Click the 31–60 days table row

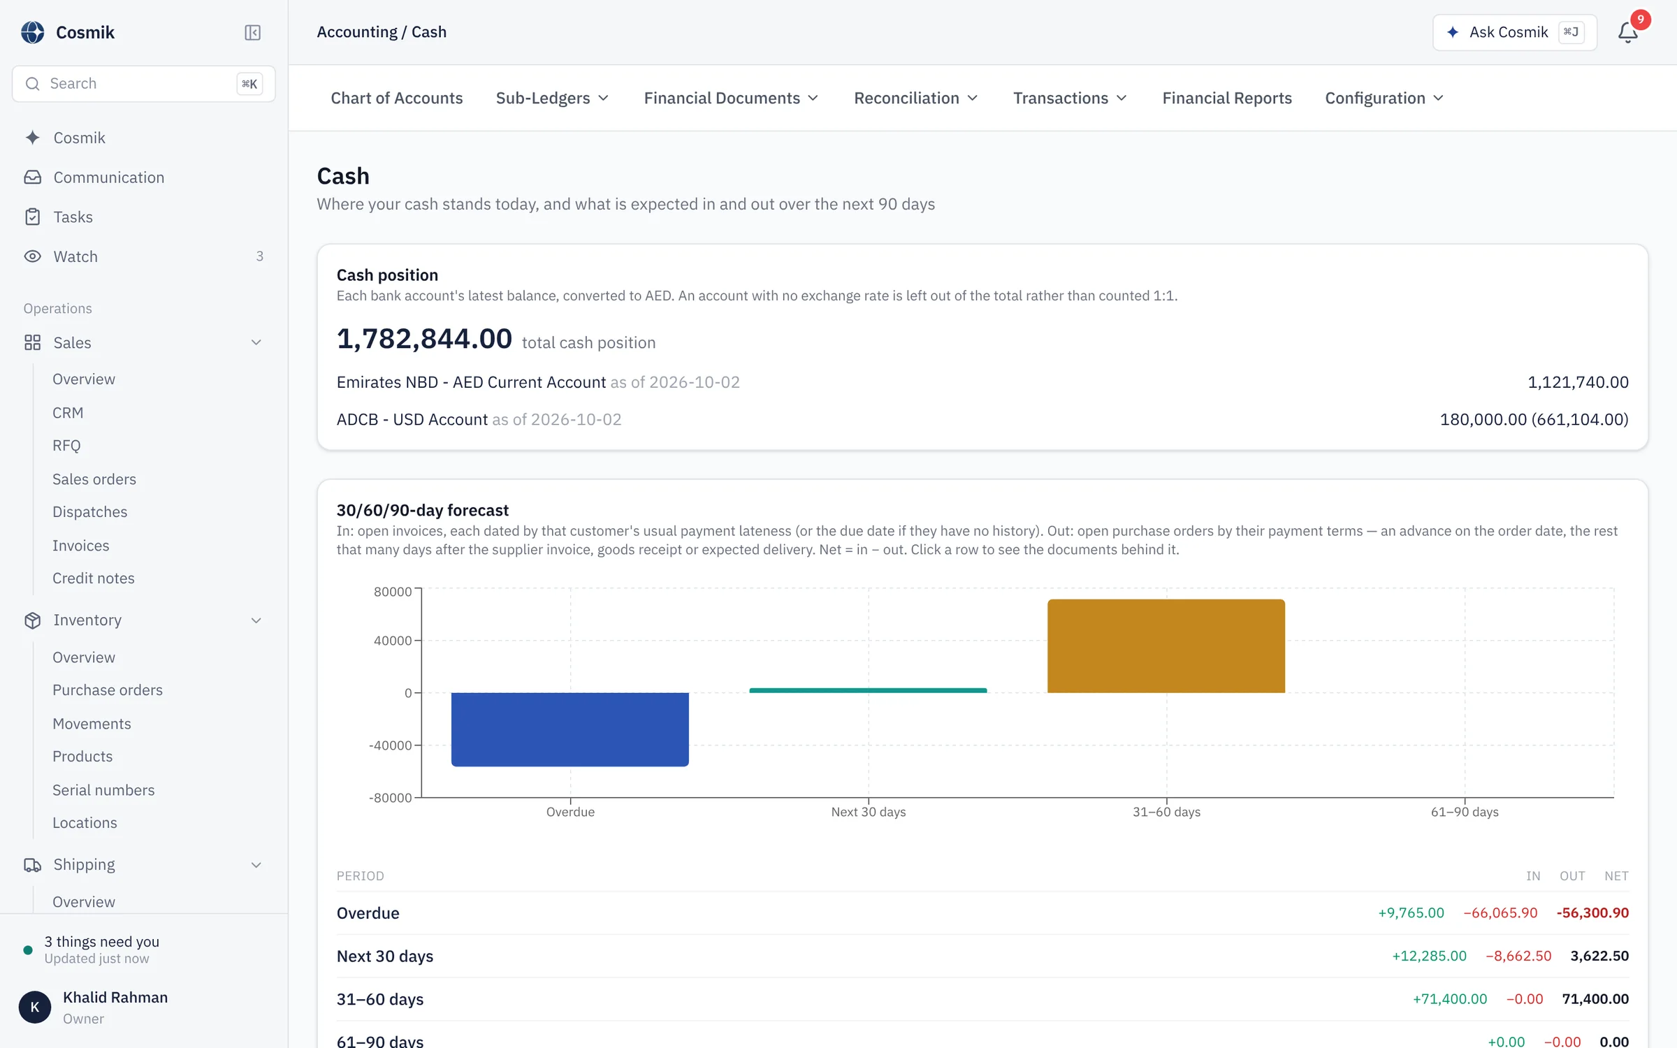[x=982, y=999]
